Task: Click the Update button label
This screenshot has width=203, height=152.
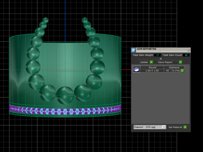Action: tap(144, 62)
